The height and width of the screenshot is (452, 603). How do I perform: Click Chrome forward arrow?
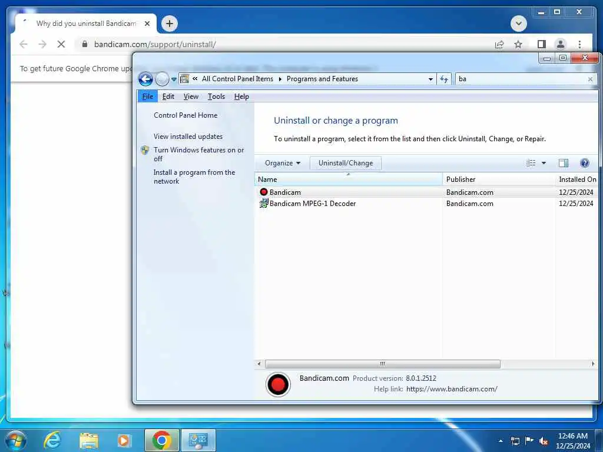click(x=42, y=44)
